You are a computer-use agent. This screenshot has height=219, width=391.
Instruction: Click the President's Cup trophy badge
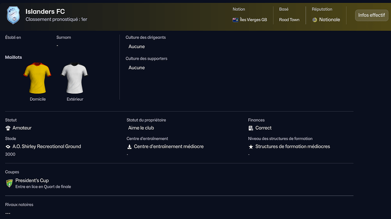click(9, 183)
